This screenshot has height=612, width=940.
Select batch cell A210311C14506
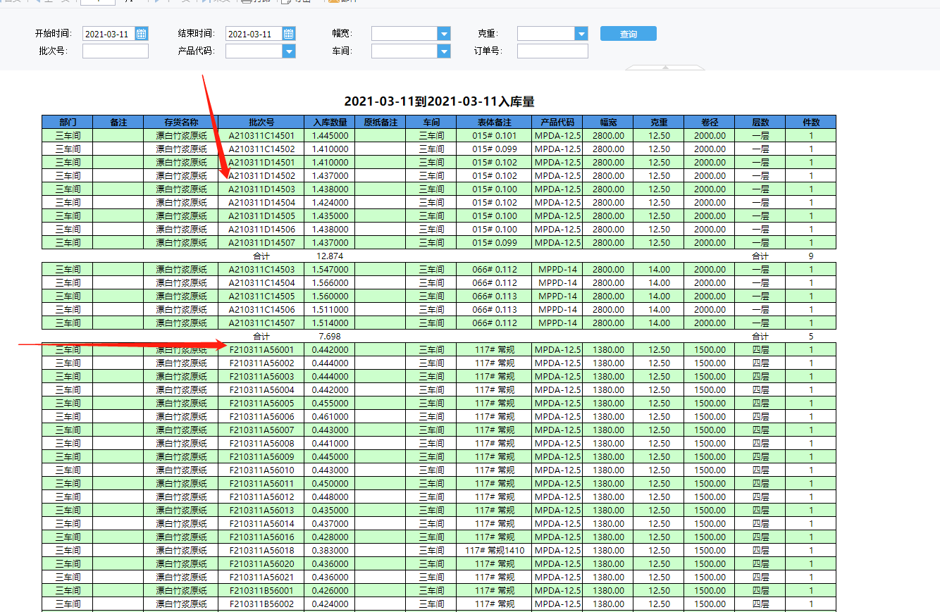261,309
